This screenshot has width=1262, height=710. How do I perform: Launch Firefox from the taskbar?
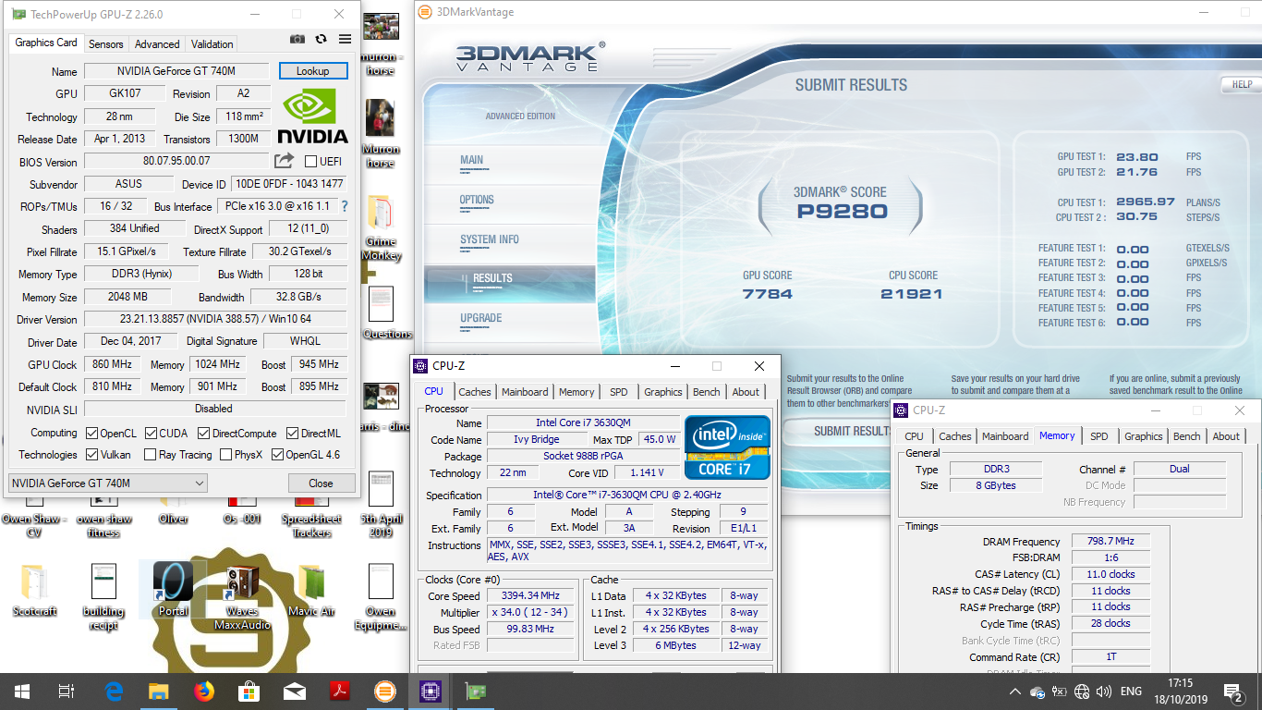click(204, 692)
